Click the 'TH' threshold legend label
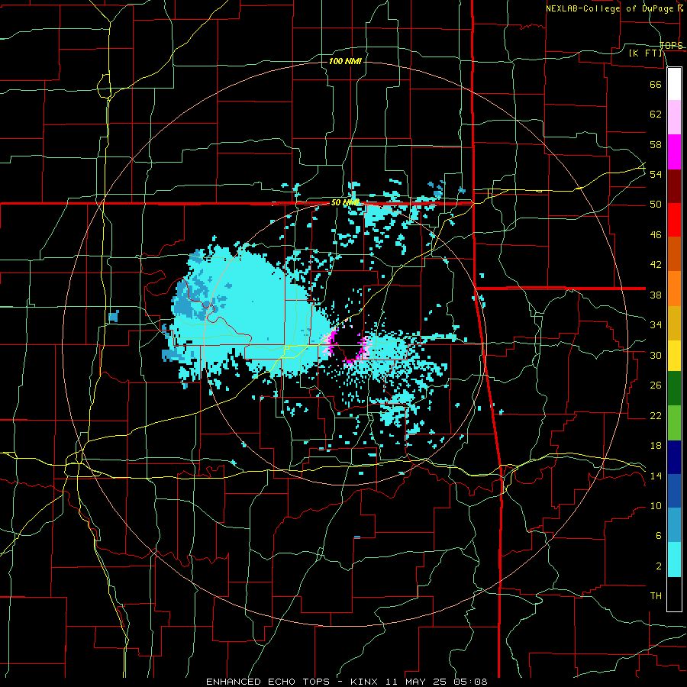687x687 pixels. click(656, 596)
